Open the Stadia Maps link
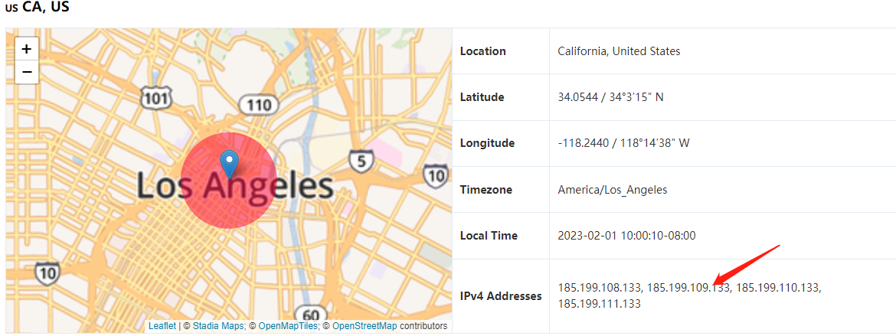The height and width of the screenshot is (336, 896). [x=218, y=326]
